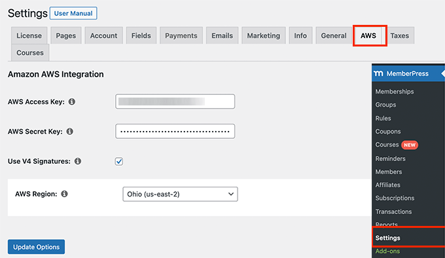This screenshot has height=258, width=445.
Task: Click the AWS Secret Key info icon
Action: tap(69, 132)
